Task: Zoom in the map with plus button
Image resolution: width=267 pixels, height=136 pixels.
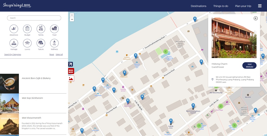Action: pyautogui.click(x=72, y=15)
